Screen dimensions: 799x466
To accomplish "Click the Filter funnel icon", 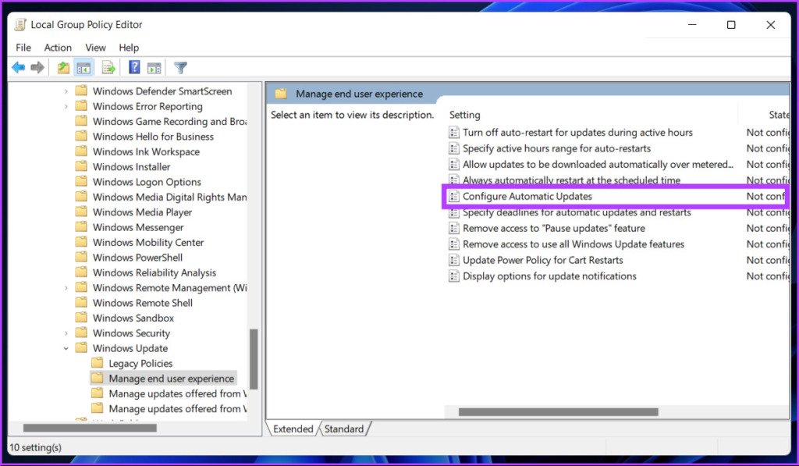I will click(180, 68).
